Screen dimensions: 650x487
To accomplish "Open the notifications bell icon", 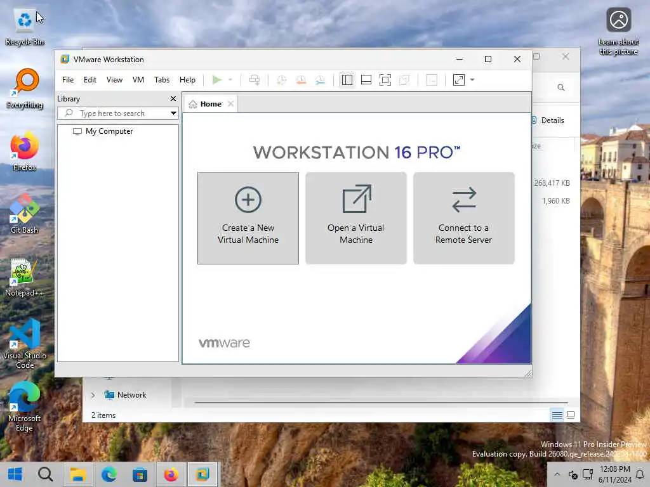I will (640, 474).
